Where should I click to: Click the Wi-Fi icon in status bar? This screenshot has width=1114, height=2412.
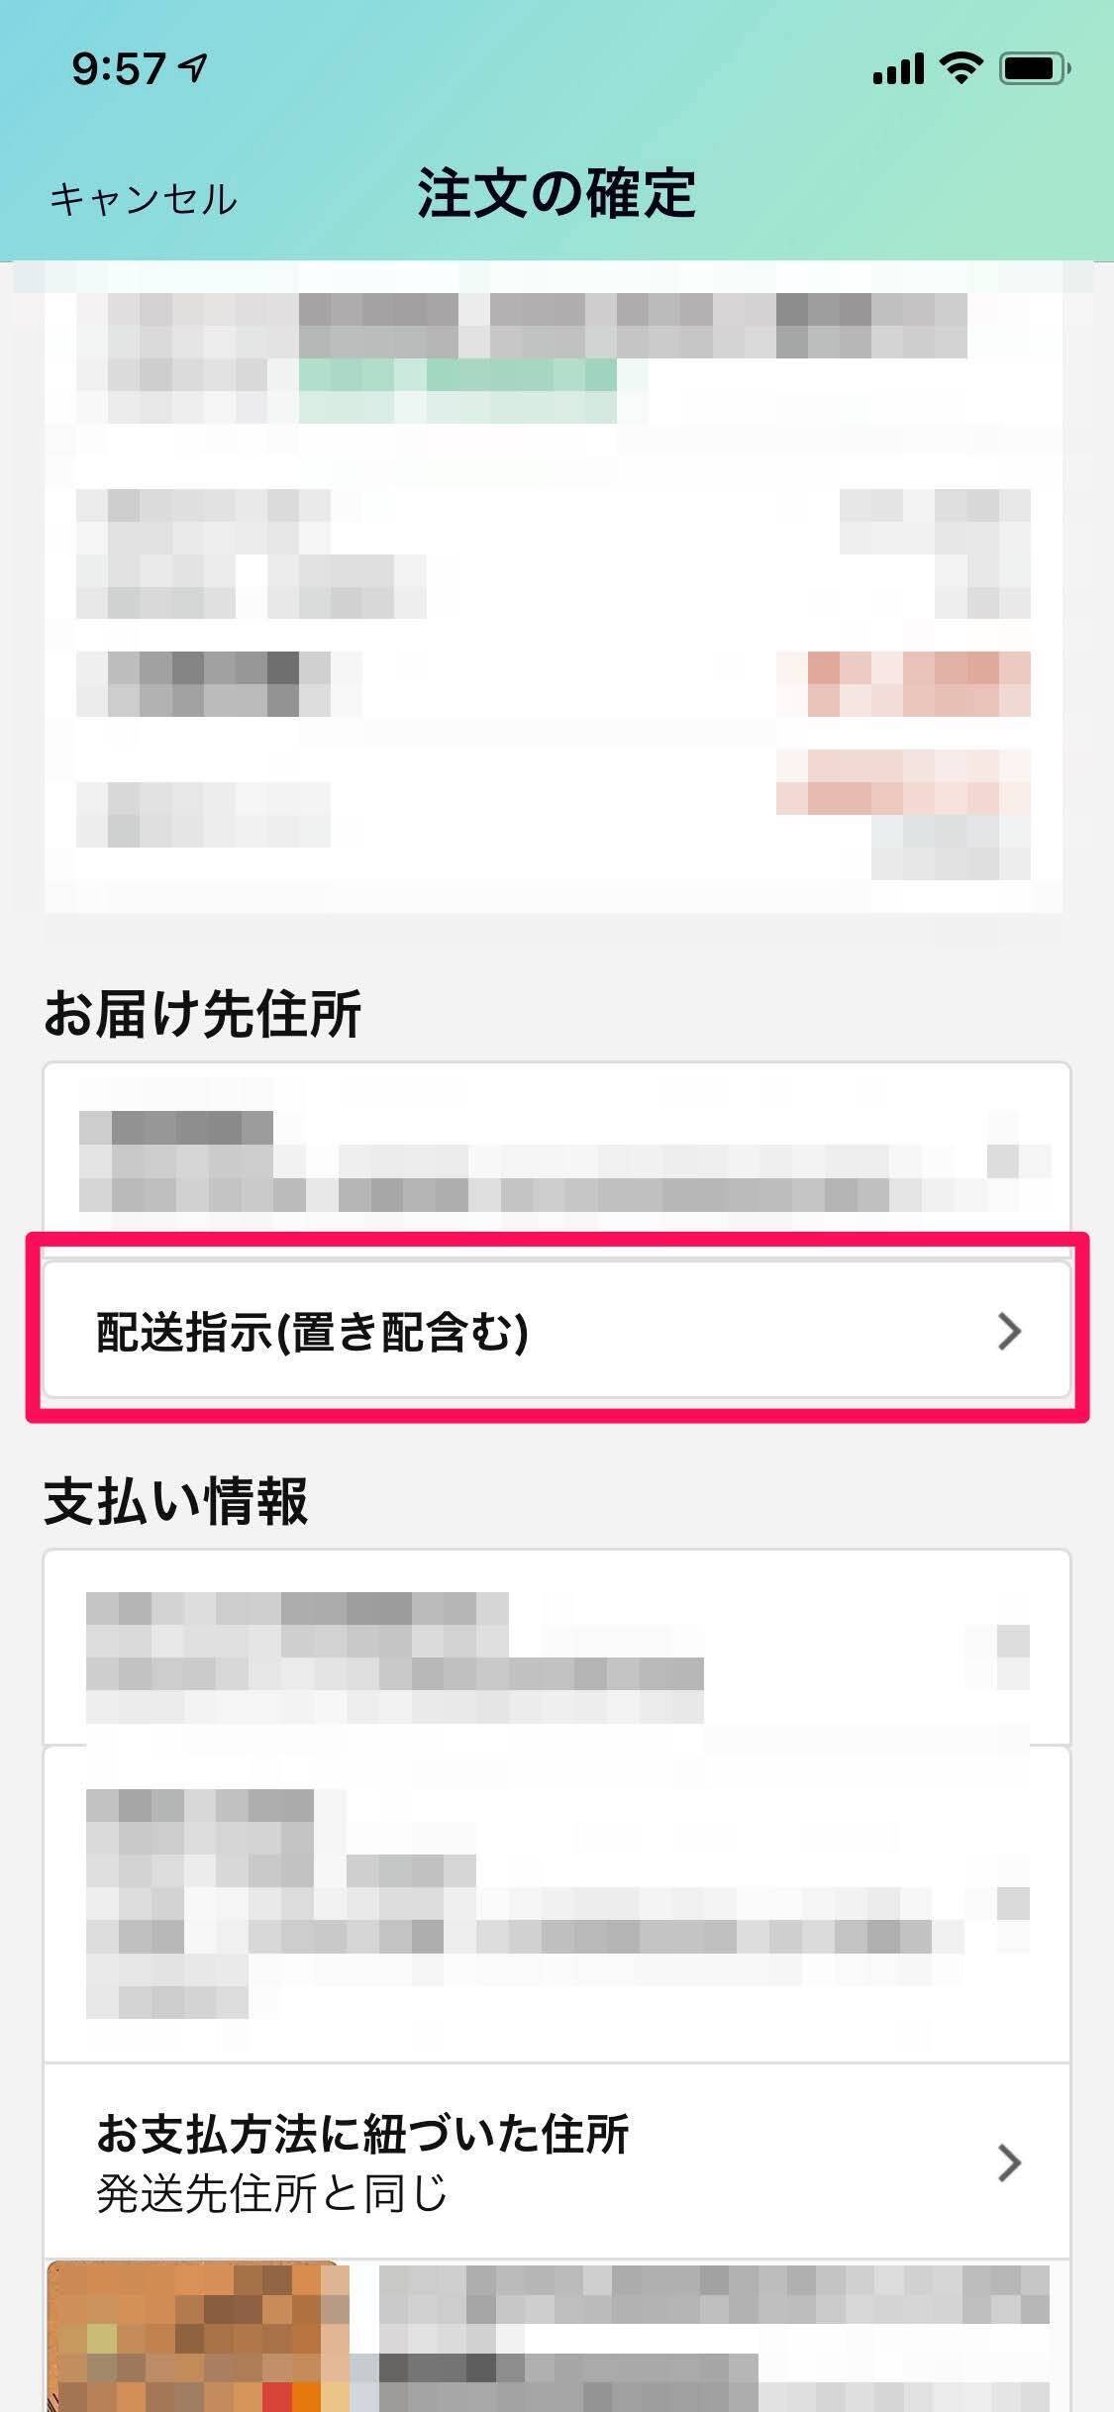click(x=960, y=67)
